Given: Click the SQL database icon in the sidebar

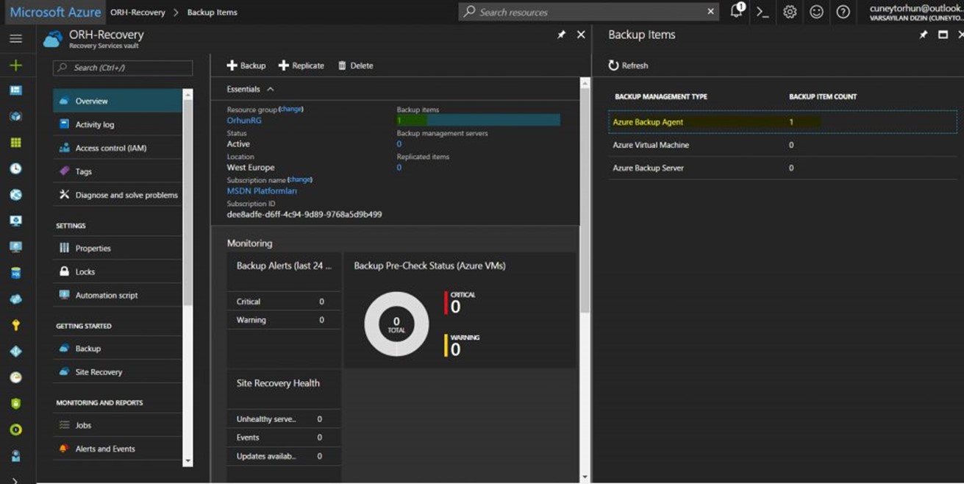Looking at the screenshot, I should click(x=15, y=273).
